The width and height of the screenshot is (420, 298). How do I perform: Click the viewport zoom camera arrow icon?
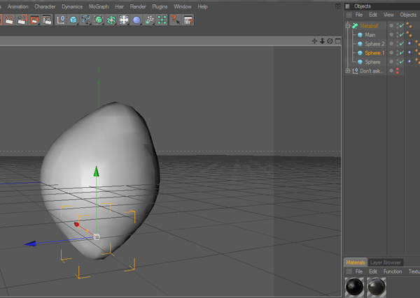[x=322, y=41]
